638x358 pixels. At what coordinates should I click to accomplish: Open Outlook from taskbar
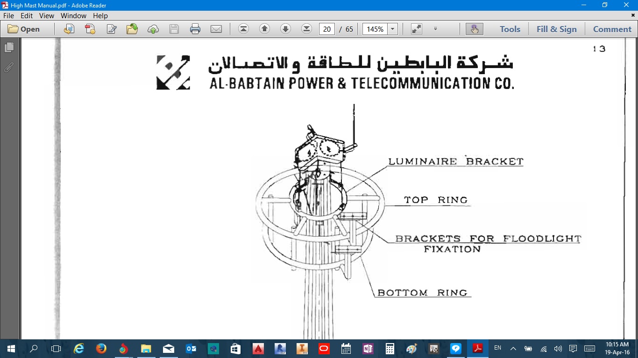[x=191, y=348]
